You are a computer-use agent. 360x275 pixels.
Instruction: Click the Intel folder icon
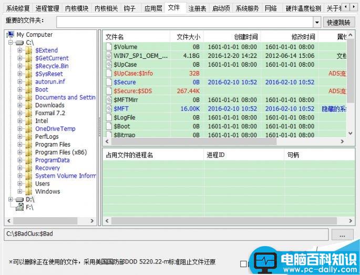28,121
